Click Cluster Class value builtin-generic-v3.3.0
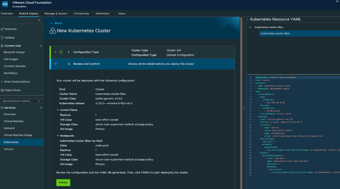 (109, 99)
